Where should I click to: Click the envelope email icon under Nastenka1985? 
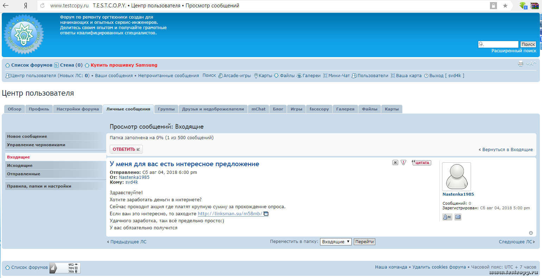click(x=458, y=217)
